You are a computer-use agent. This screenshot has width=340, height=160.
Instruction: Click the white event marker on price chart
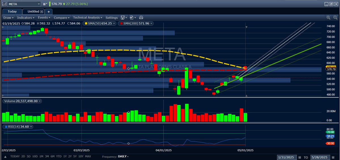tap(128, 69)
